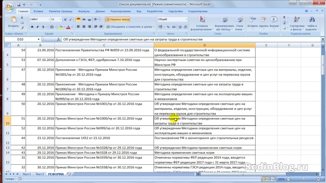Open Форматировать как таблицу gallery
This screenshot has width=326, height=183.
224,24
